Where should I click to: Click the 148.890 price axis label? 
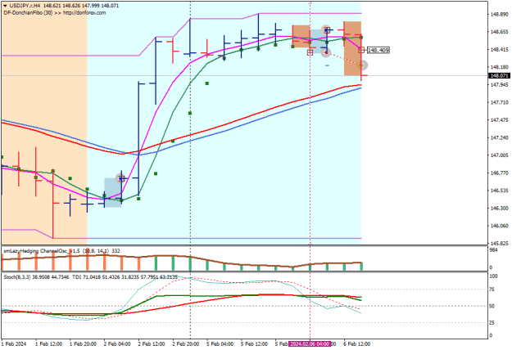[x=500, y=15]
